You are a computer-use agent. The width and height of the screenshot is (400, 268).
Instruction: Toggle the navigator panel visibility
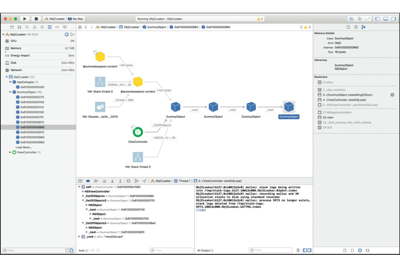click(377, 18)
